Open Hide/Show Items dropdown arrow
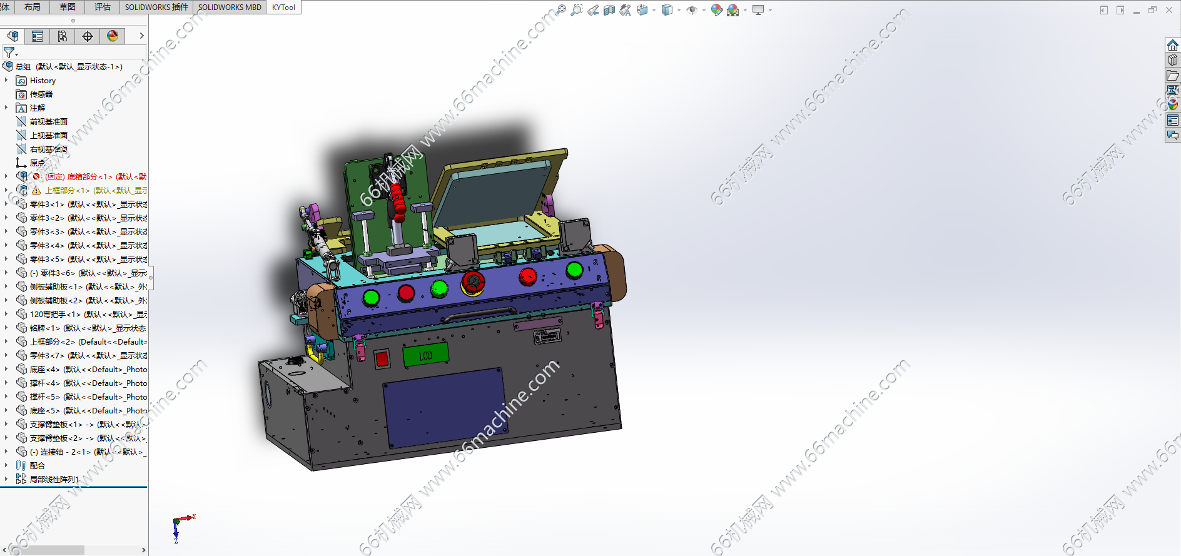The height and width of the screenshot is (556, 1181). click(x=704, y=10)
